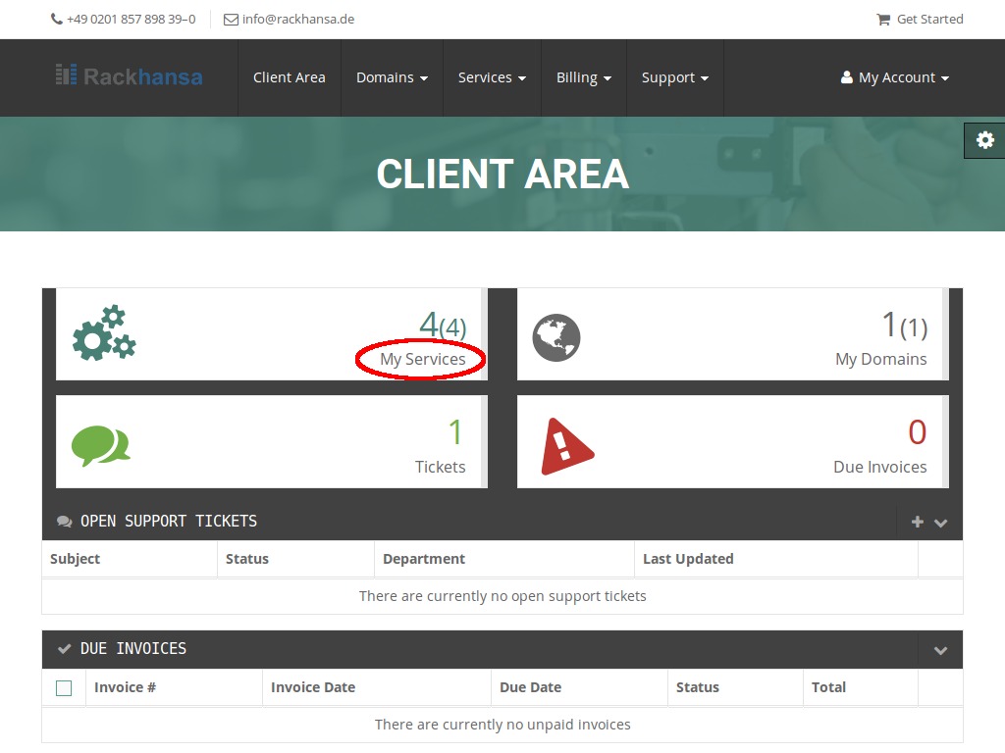
Task: Click the CLIENT AREA banner heading
Action: point(502,174)
